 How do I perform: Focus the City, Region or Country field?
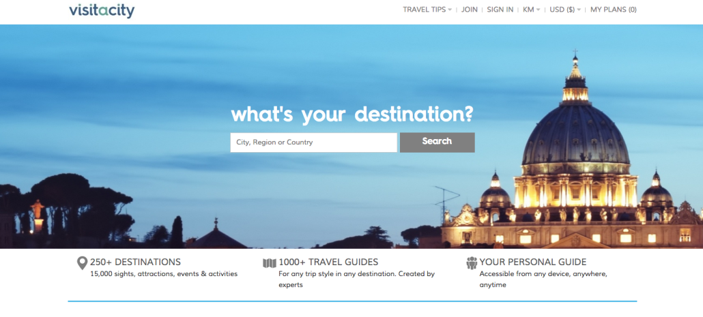(x=313, y=142)
